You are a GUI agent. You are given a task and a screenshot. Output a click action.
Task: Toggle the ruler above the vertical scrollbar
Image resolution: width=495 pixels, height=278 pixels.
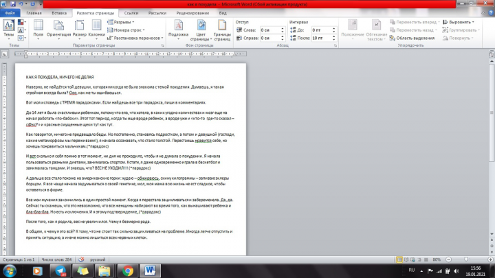(492, 54)
